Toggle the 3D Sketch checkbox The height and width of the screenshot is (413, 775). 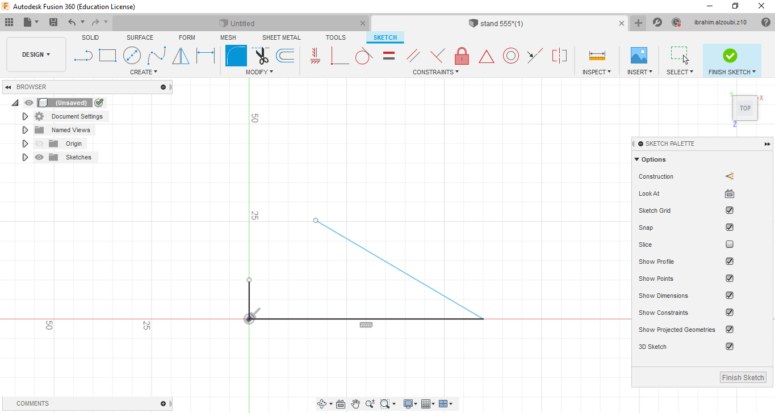tap(730, 347)
